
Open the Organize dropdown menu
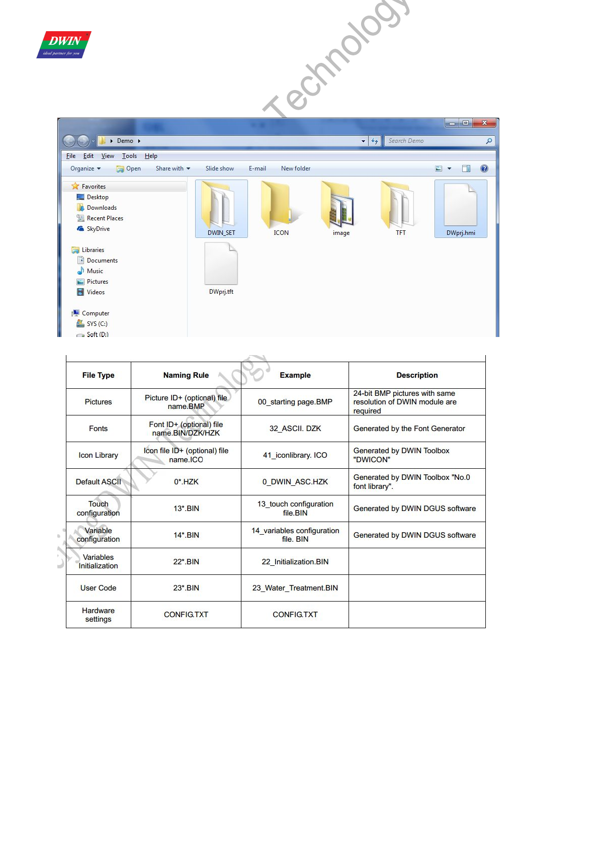tap(85, 168)
